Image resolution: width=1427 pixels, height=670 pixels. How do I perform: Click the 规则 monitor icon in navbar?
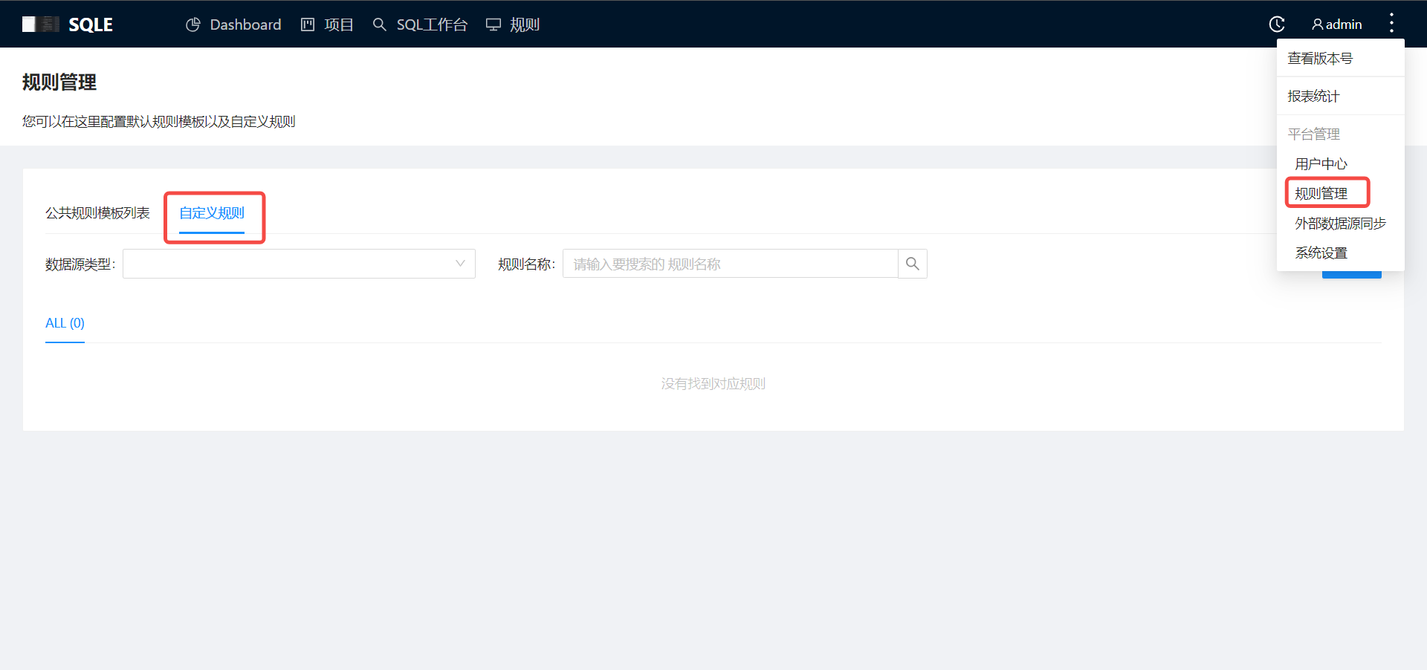coord(494,25)
